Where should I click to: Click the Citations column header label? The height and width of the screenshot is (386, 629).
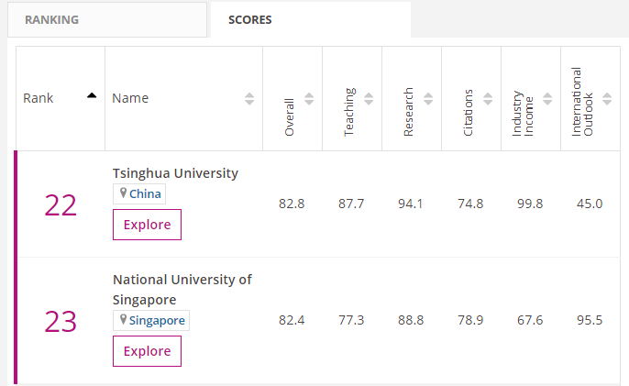point(468,113)
